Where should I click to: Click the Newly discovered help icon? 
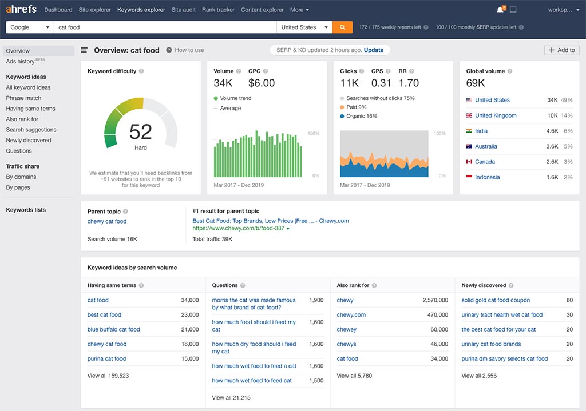pyautogui.click(x=511, y=285)
